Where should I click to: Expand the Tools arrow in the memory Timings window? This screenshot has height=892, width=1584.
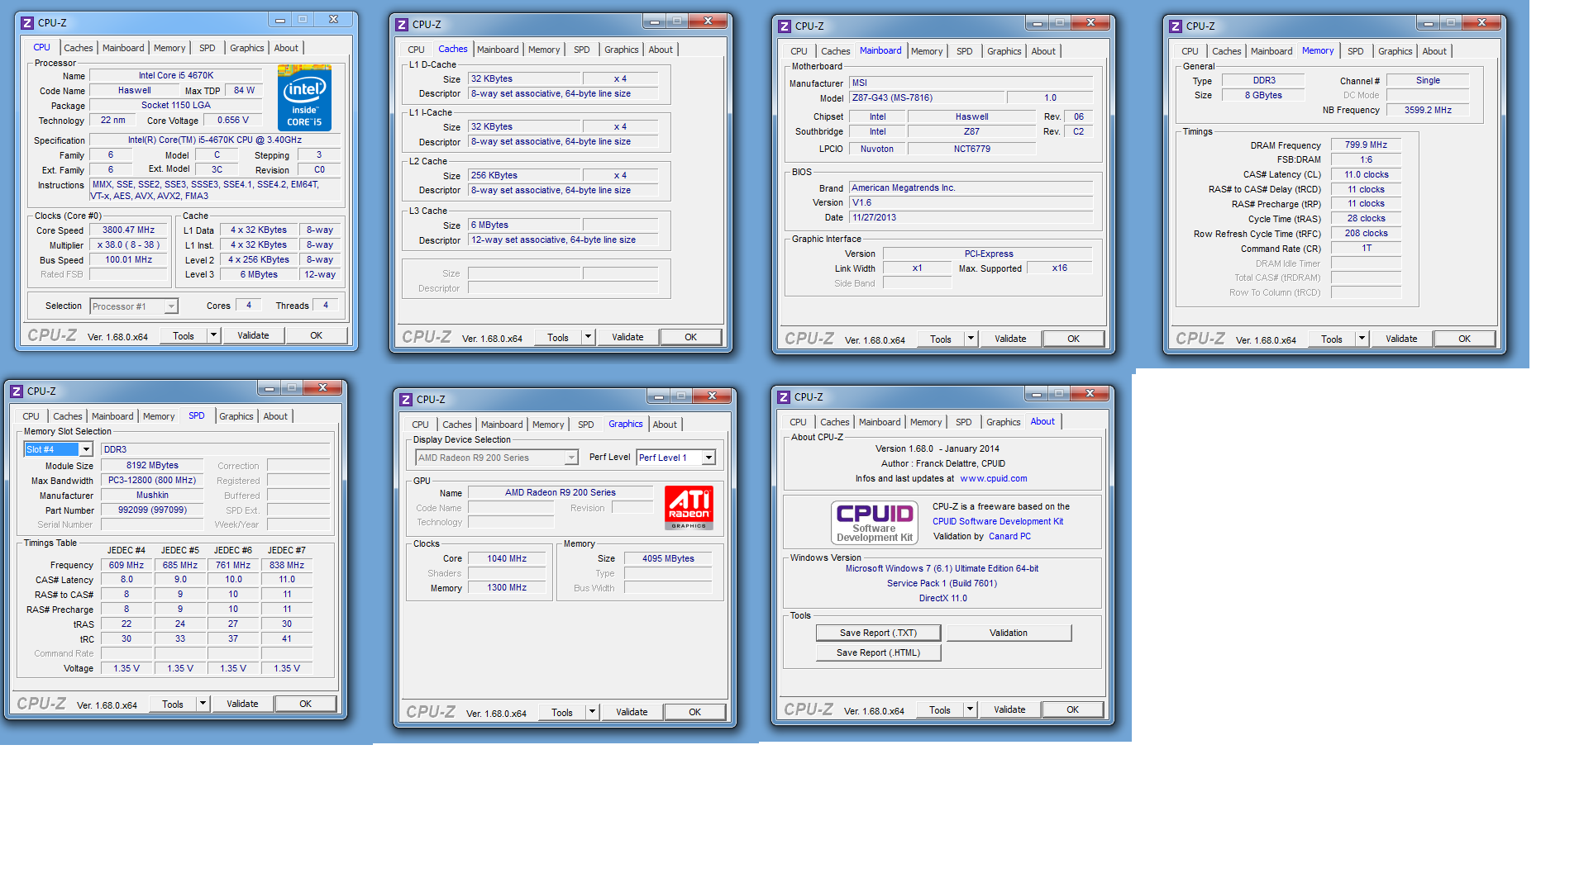click(1362, 339)
